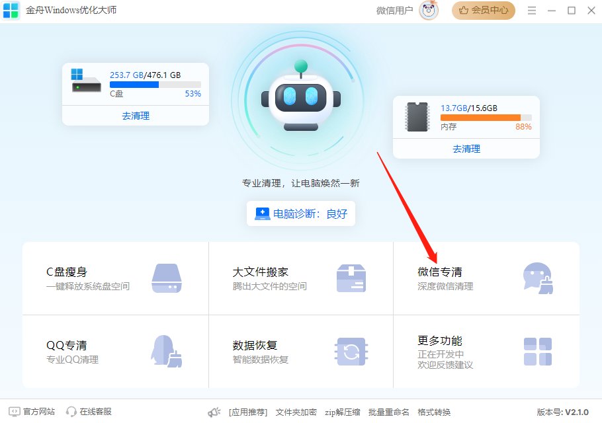Click the 欢迎反馈建议 text
Screen dimensions: 602x423
[445, 365]
